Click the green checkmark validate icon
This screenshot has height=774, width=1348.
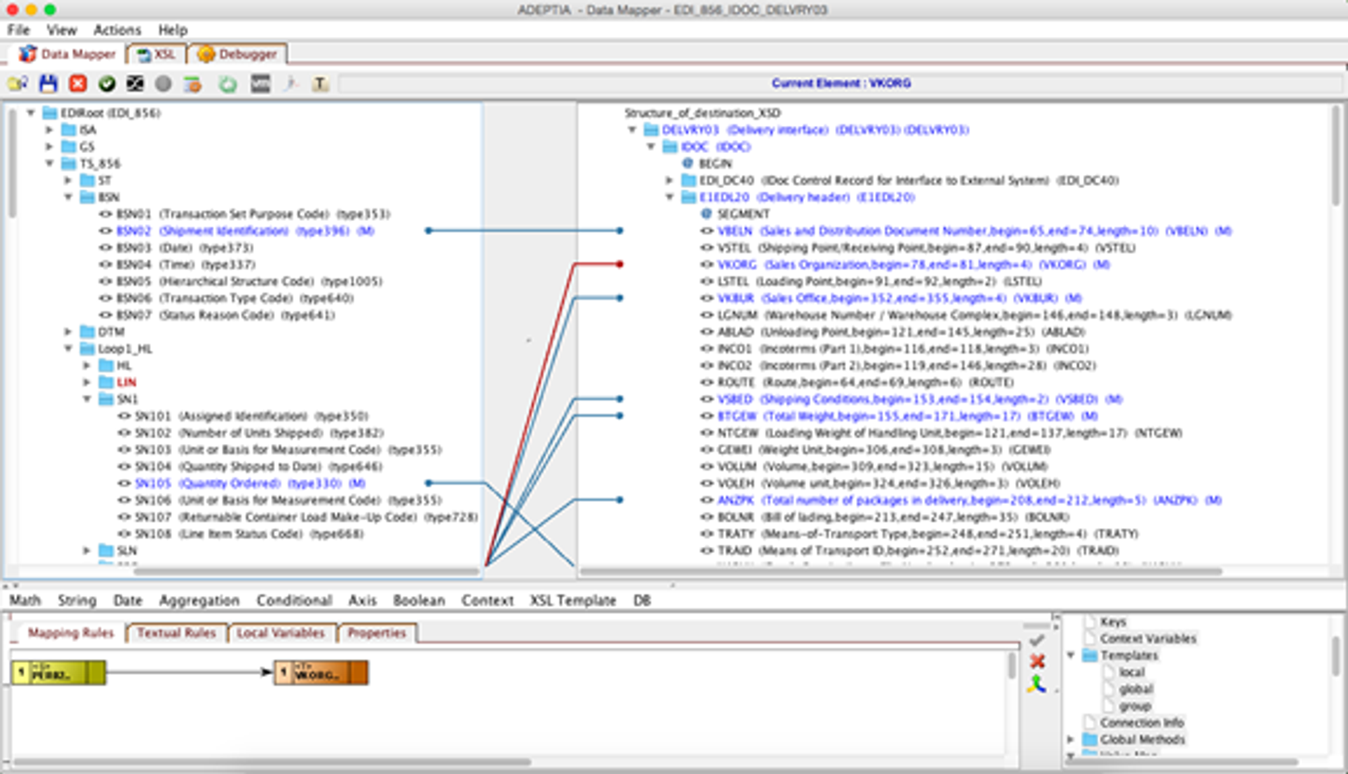point(106,84)
